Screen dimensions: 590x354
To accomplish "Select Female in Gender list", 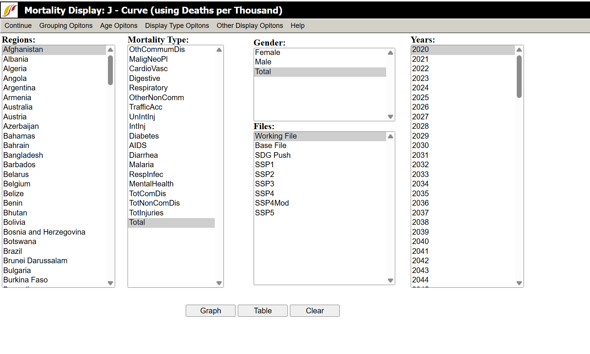I will click(268, 52).
